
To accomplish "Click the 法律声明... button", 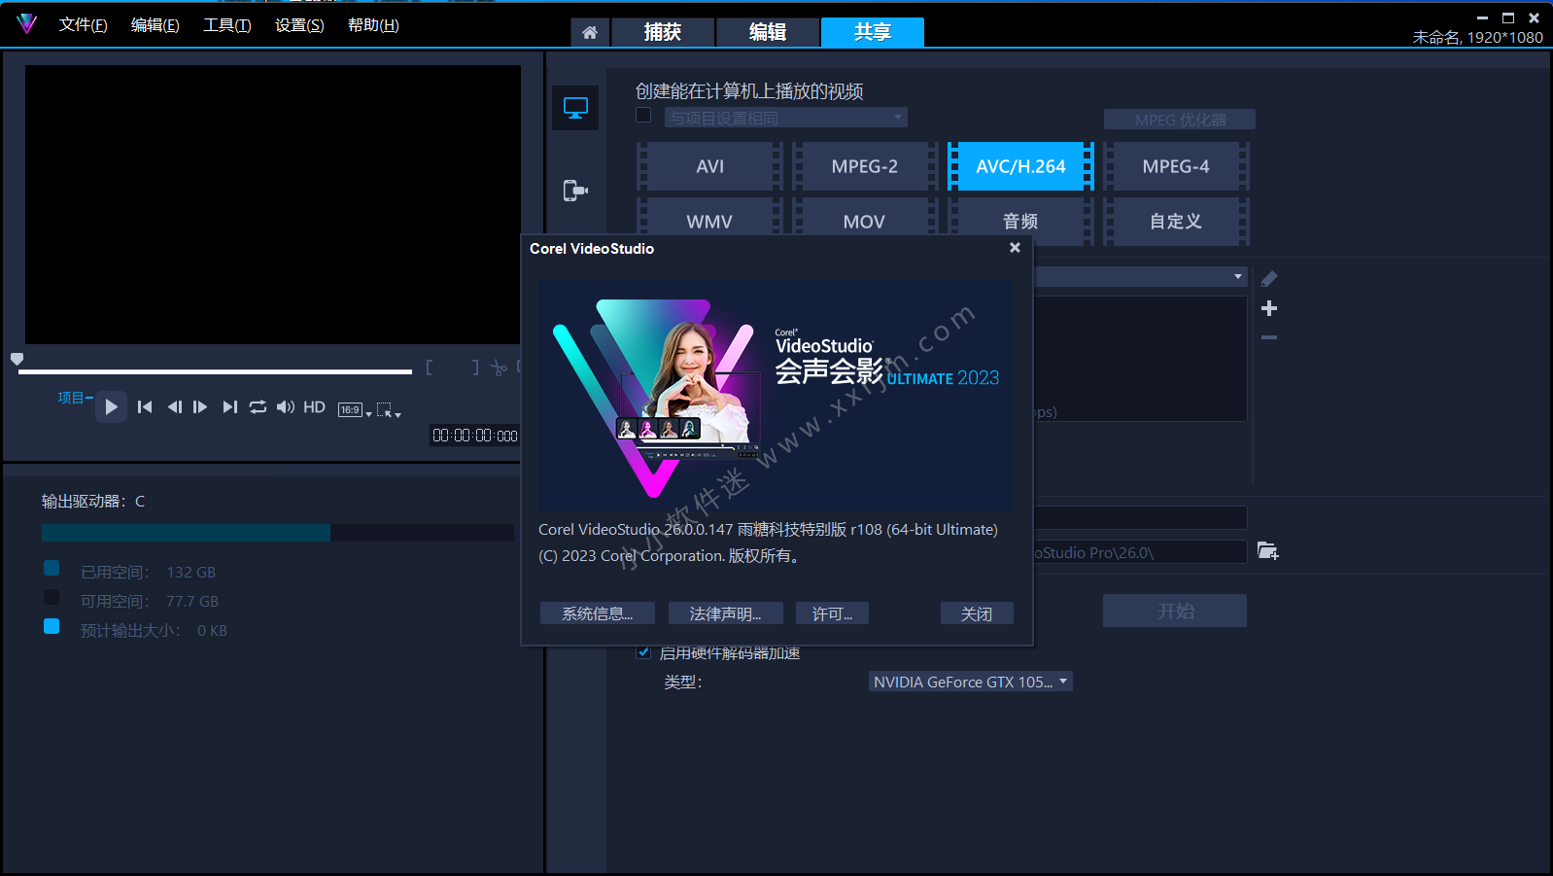I will pyautogui.click(x=725, y=613).
